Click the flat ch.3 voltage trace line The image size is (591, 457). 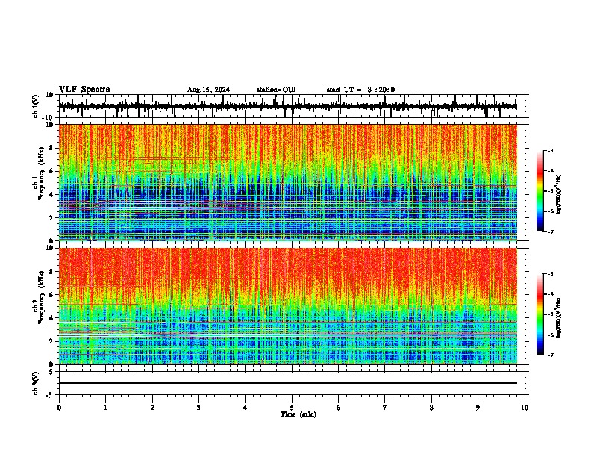287,383
